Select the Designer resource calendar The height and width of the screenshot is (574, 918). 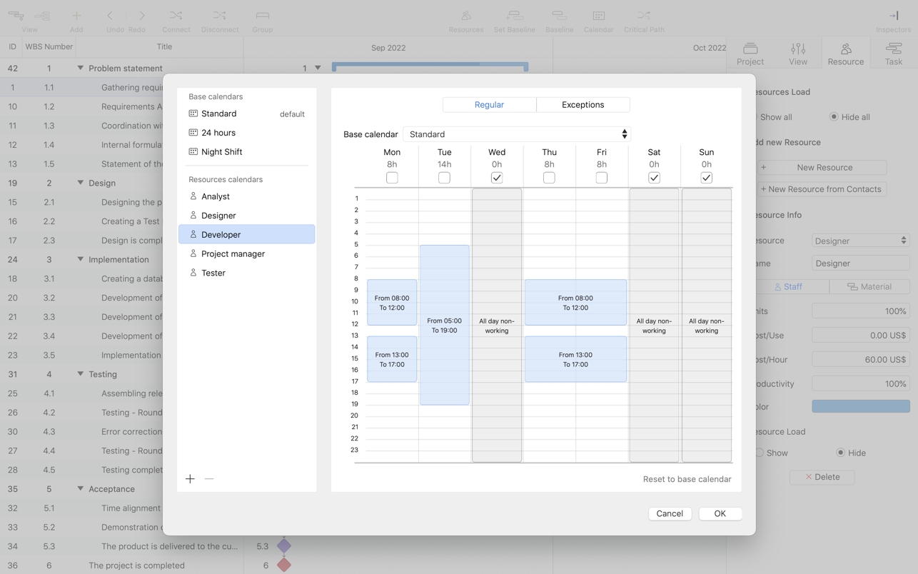click(246, 216)
